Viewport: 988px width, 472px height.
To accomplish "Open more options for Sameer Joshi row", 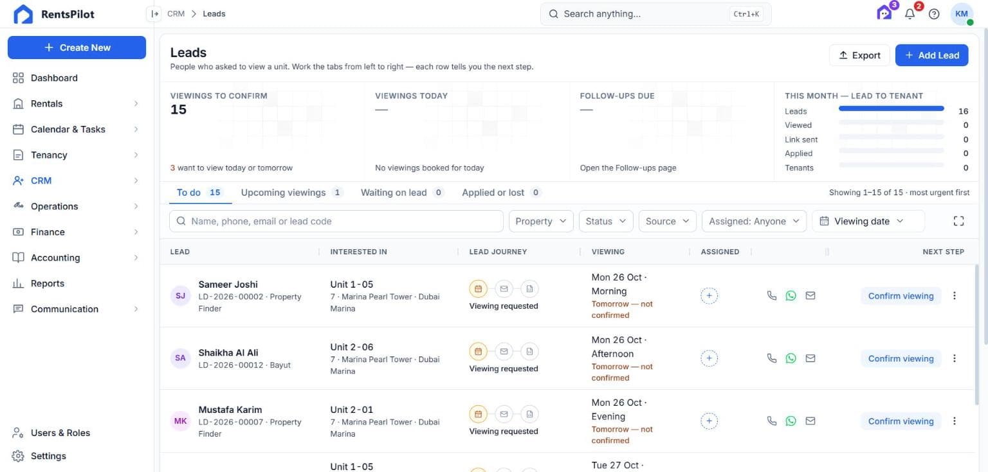I will pyautogui.click(x=955, y=295).
